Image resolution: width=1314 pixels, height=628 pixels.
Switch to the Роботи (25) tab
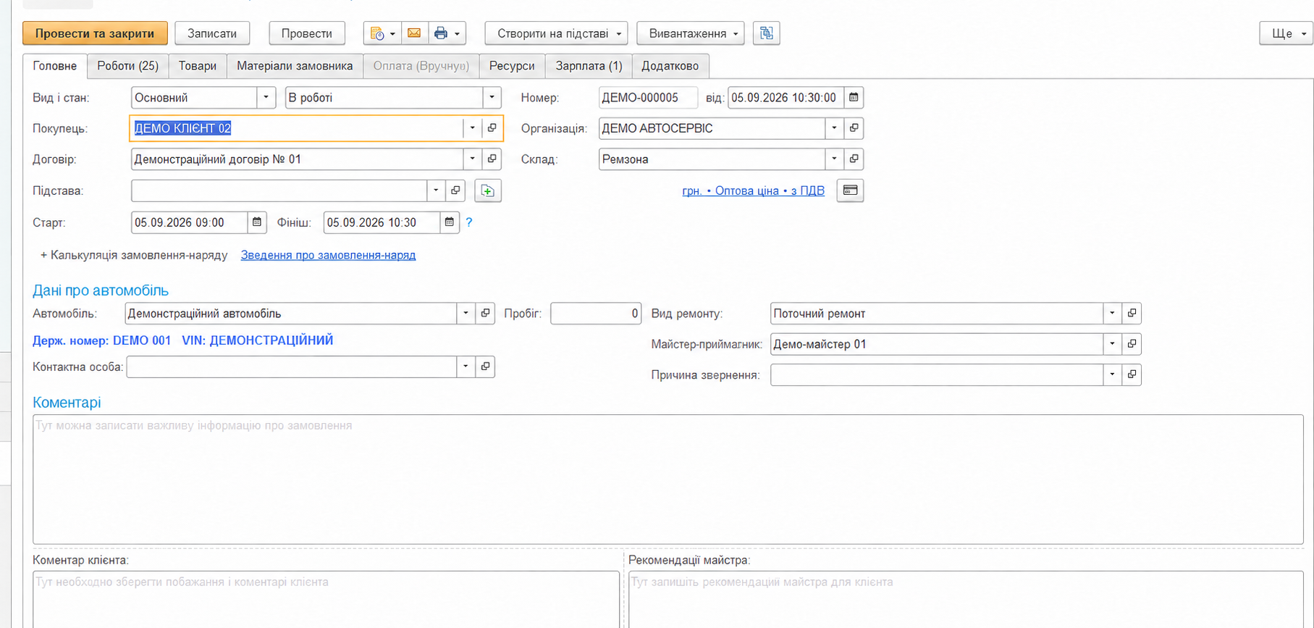(x=128, y=66)
